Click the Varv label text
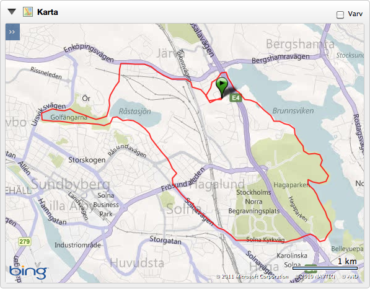Viewport: 370px width, 289px height. [355, 14]
